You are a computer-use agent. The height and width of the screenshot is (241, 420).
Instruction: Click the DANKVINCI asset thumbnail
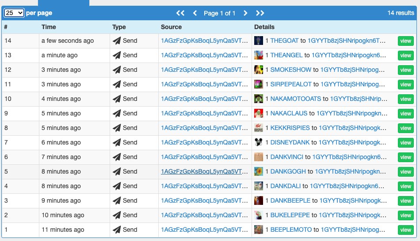(x=259, y=157)
